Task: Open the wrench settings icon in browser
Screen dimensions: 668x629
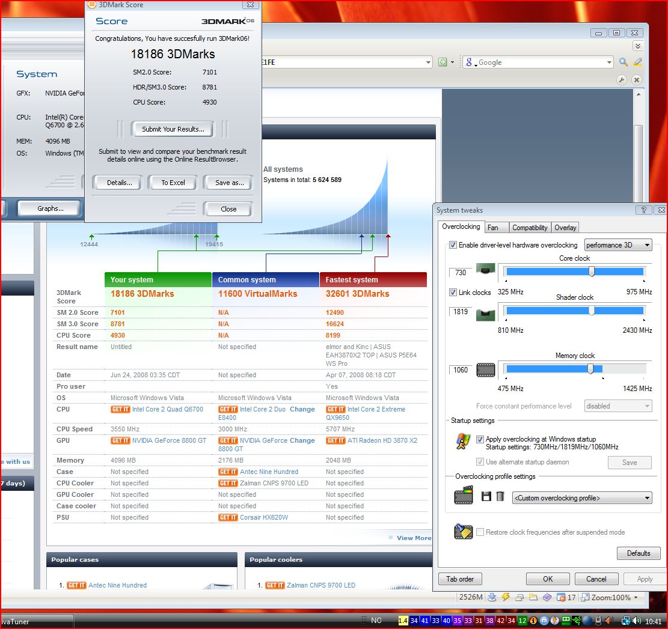Action: tap(622, 79)
